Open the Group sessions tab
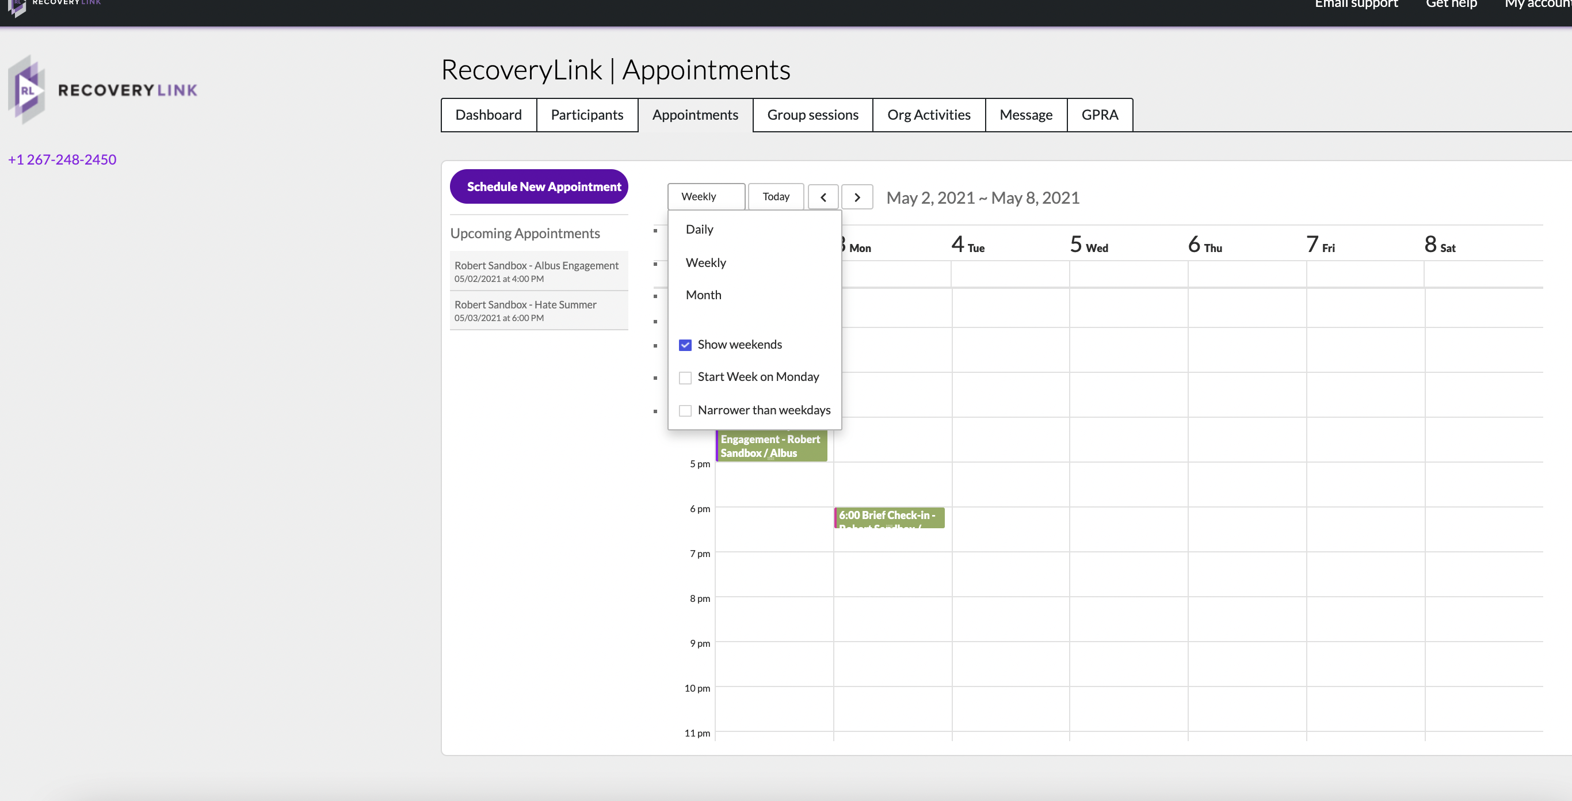 pos(812,115)
